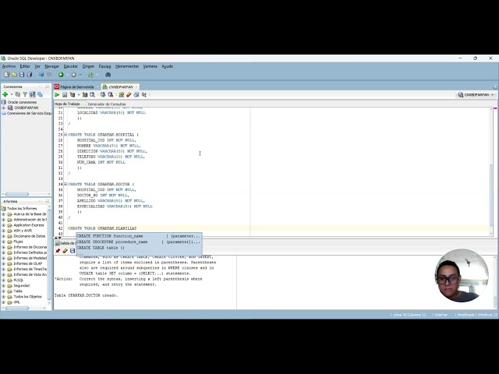499x374 pixels.
Task: Click the binoculars Find DB Object icon
Action: point(108,75)
